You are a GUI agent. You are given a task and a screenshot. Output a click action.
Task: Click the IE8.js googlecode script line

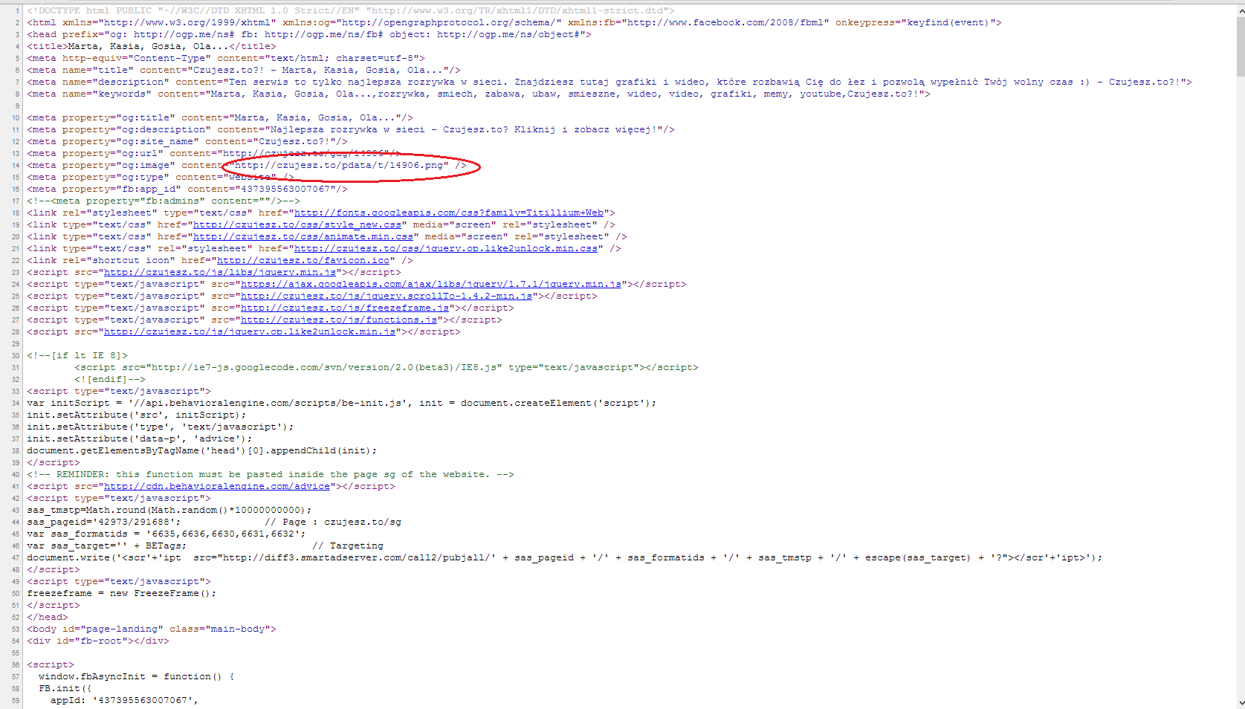(387, 367)
